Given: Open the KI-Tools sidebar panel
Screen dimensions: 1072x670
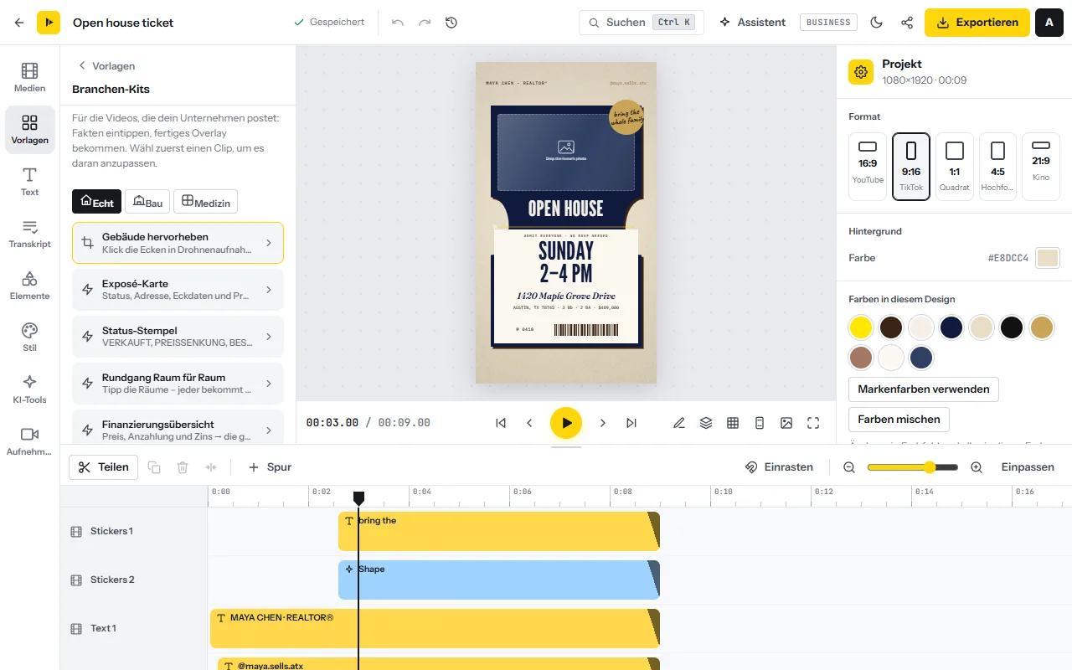Looking at the screenshot, I should (30, 389).
